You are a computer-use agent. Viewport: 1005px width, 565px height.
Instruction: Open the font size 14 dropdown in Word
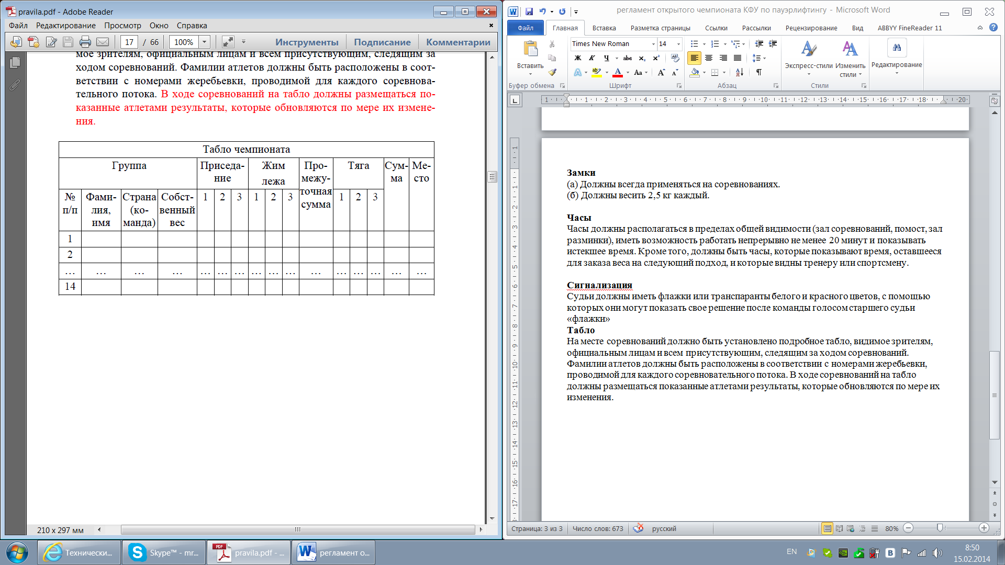[x=678, y=44]
